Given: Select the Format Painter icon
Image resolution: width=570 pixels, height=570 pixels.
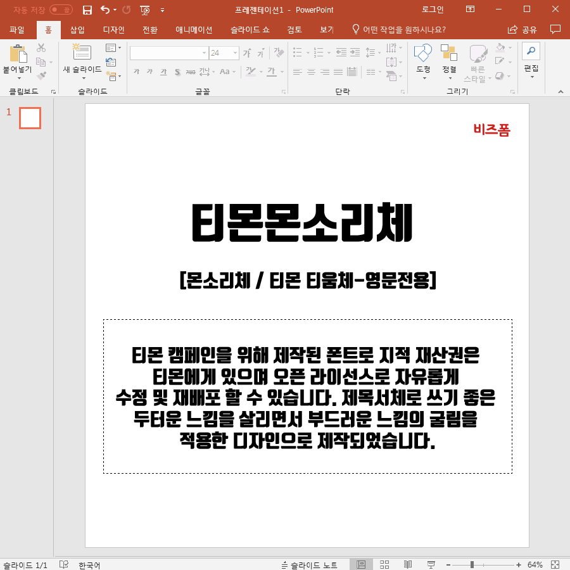Looking at the screenshot, I should 41,77.
